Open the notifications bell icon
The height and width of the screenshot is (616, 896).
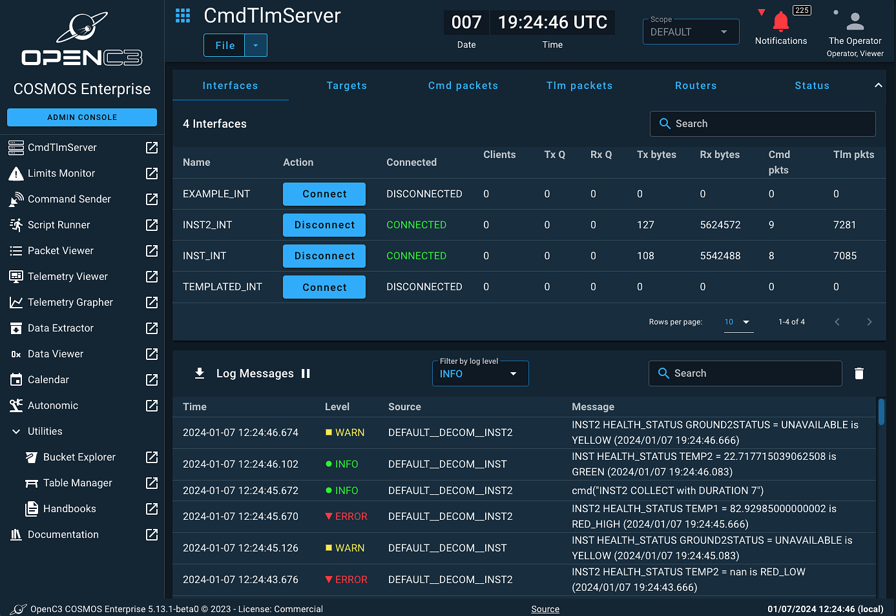(x=781, y=22)
